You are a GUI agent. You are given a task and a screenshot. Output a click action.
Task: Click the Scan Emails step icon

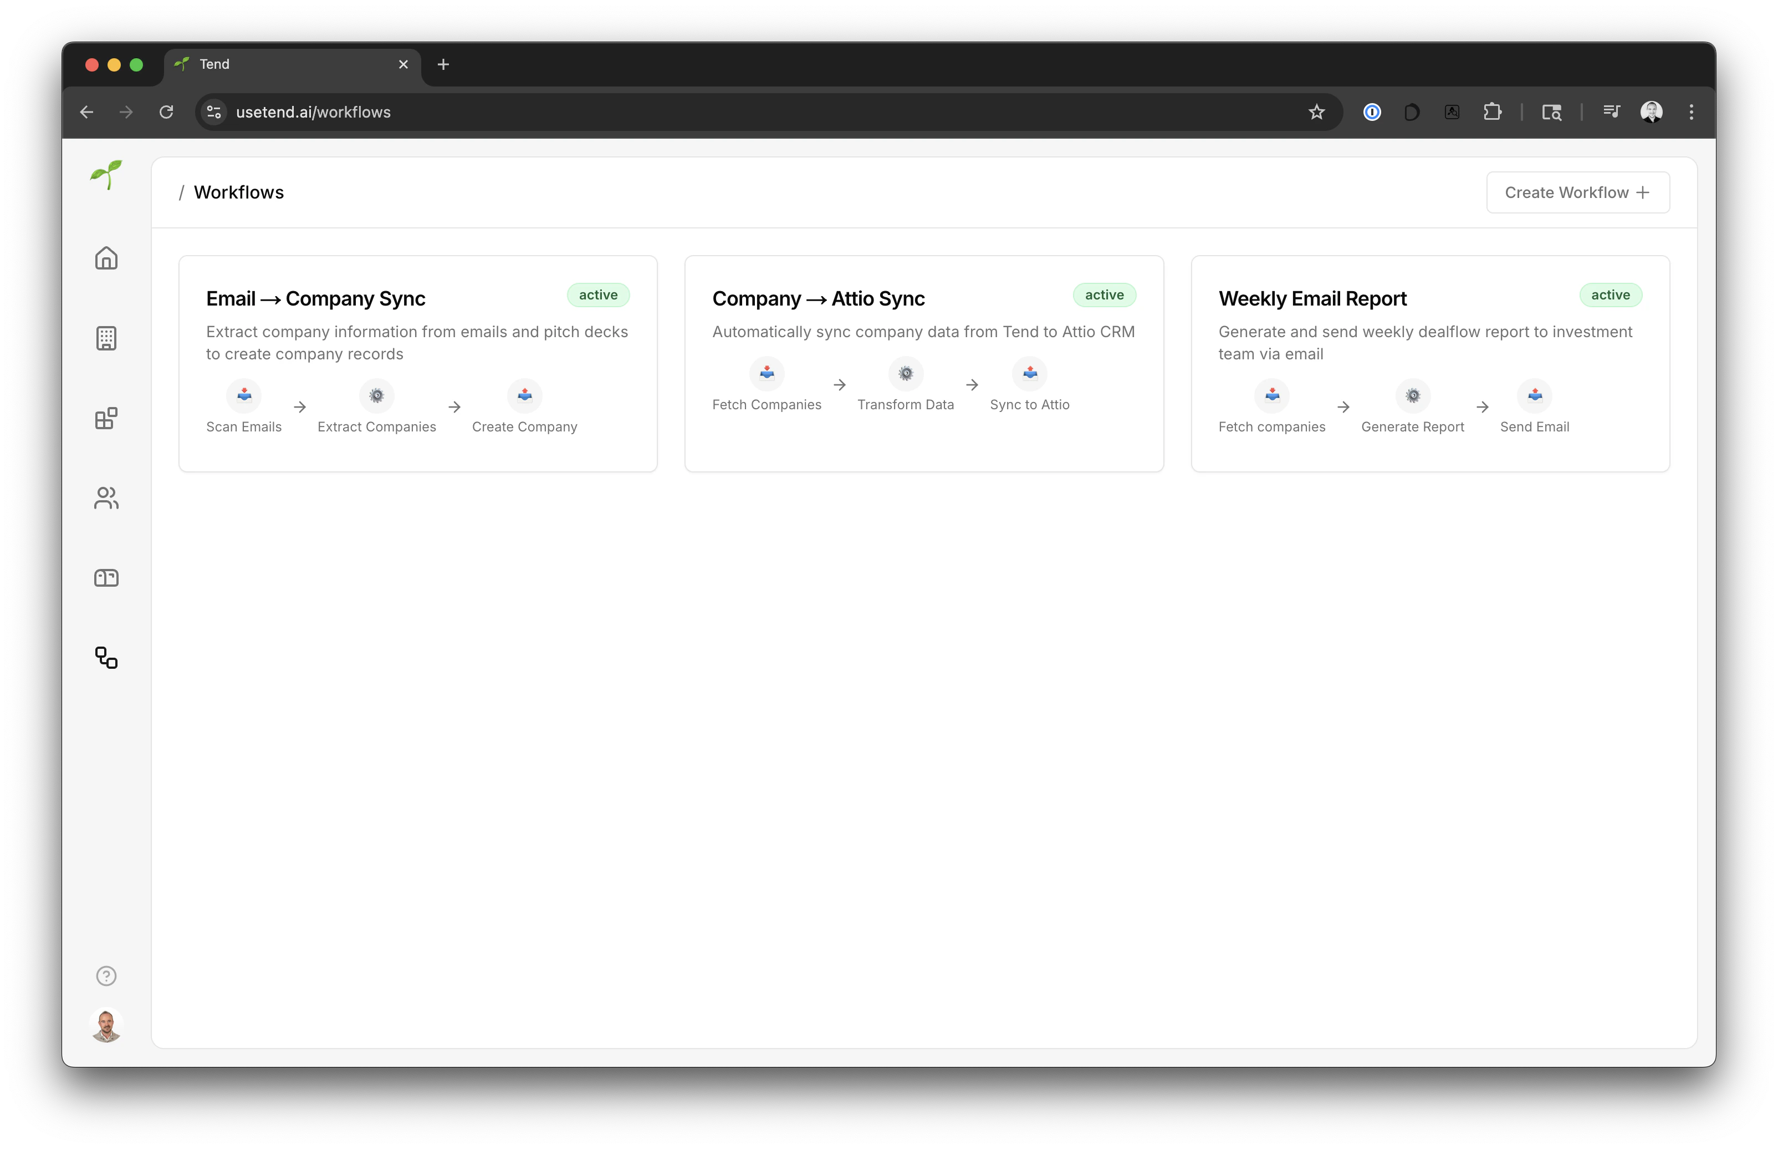244,395
